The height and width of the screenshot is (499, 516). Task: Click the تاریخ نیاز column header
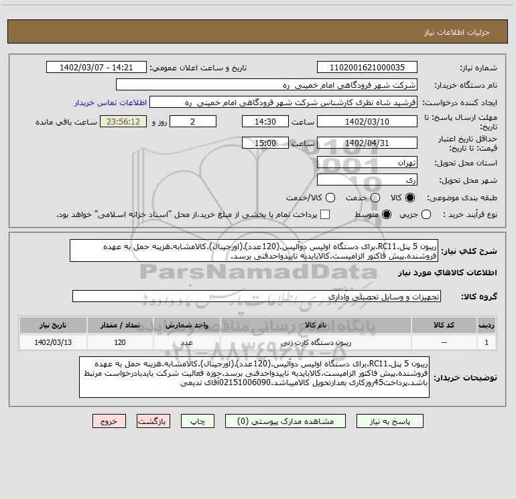click(x=53, y=325)
